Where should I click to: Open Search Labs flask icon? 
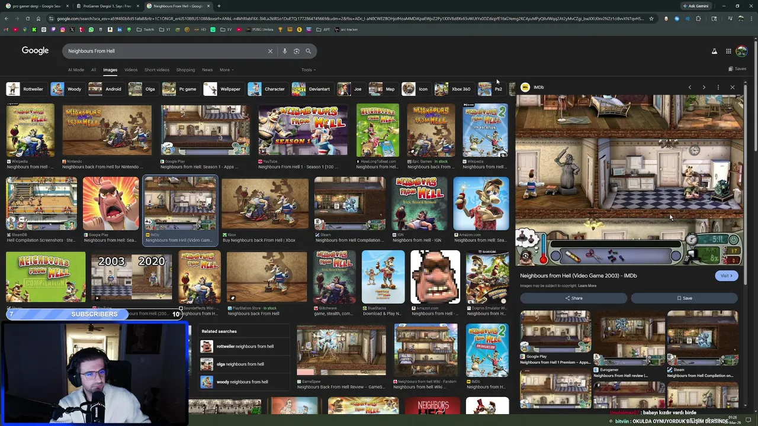[x=714, y=51]
